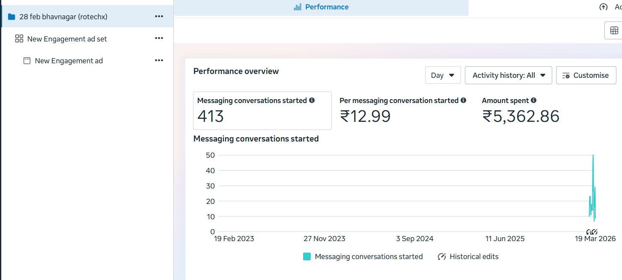
Task: Open more options for New Engagement ad set
Action: point(159,38)
